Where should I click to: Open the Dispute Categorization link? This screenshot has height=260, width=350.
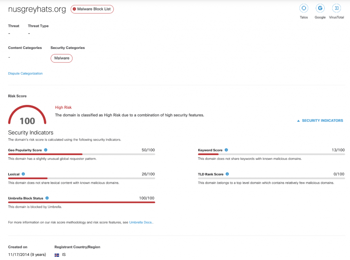[25, 73]
